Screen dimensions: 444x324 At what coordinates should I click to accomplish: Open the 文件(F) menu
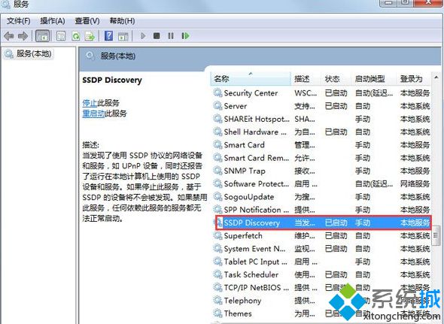coord(18,21)
